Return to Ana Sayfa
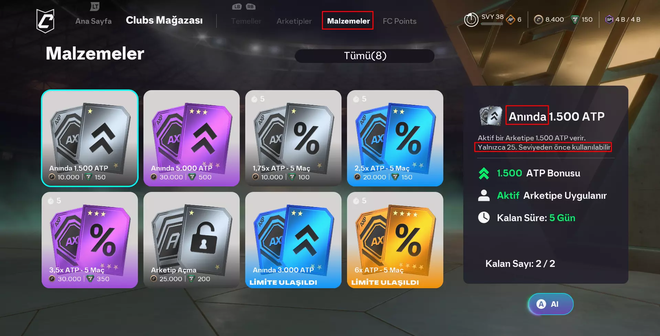The height and width of the screenshot is (336, 660). pyautogui.click(x=94, y=21)
